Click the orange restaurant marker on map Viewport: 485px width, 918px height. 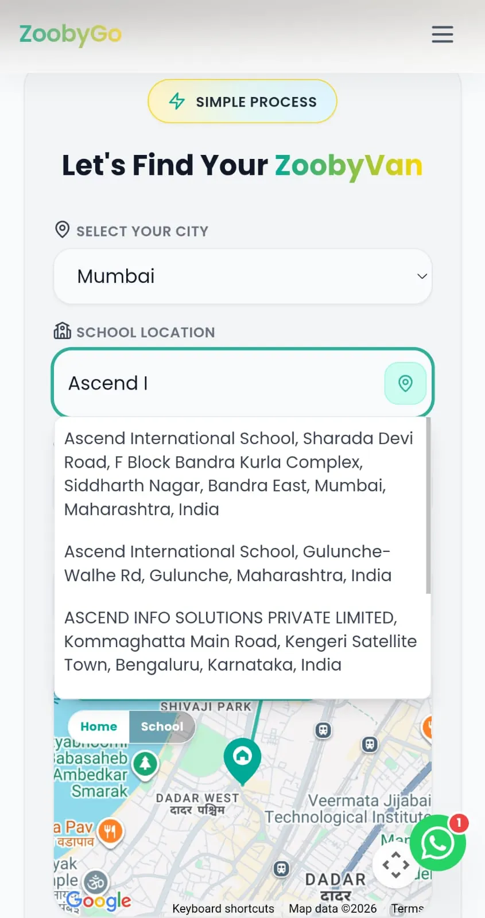[110, 831]
